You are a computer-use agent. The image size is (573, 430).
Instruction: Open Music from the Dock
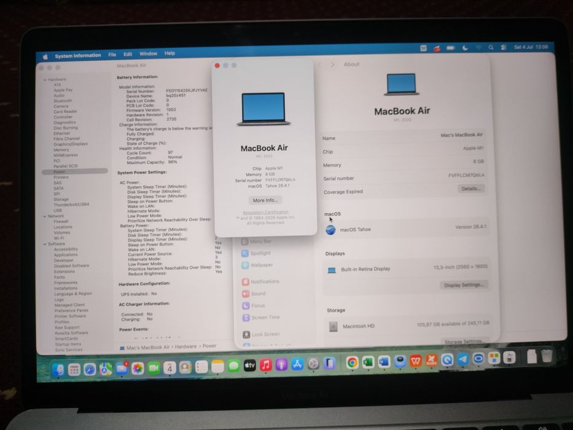coord(266,365)
